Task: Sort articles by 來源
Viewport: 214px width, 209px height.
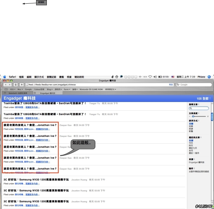Action: pyautogui.click(x=191, y=128)
